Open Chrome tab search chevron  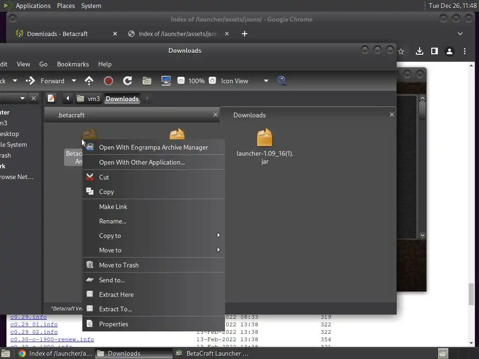(460, 34)
